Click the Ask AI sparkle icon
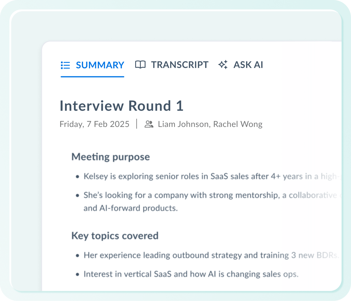351x301 pixels. pyautogui.click(x=223, y=64)
